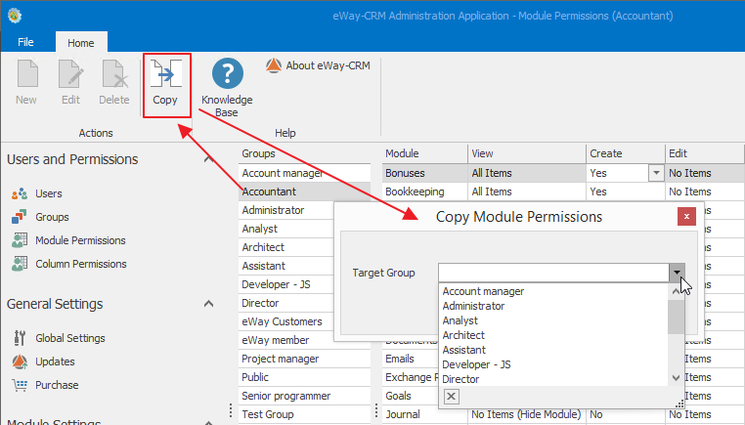Click the Module column header
745x425 pixels.
click(x=424, y=153)
